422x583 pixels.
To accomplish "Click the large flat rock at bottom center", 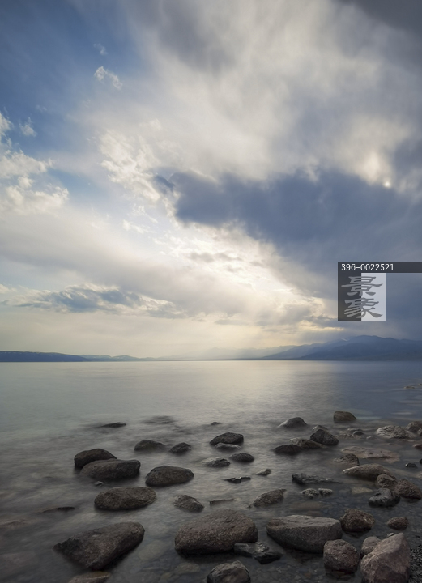I will click(215, 533).
